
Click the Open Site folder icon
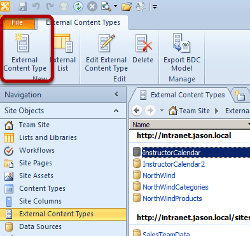pos(127,6)
